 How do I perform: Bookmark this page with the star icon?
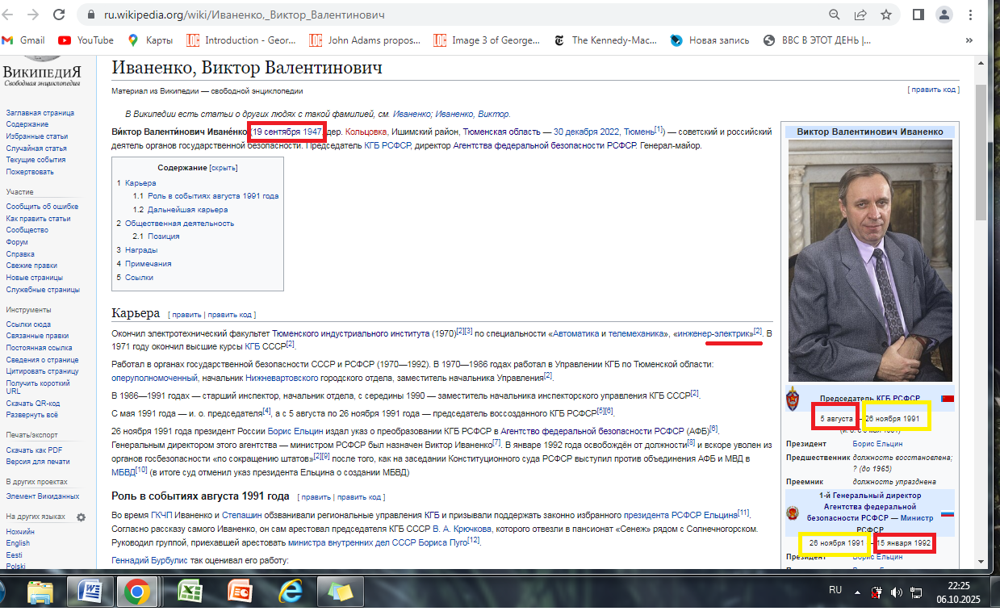tap(885, 15)
